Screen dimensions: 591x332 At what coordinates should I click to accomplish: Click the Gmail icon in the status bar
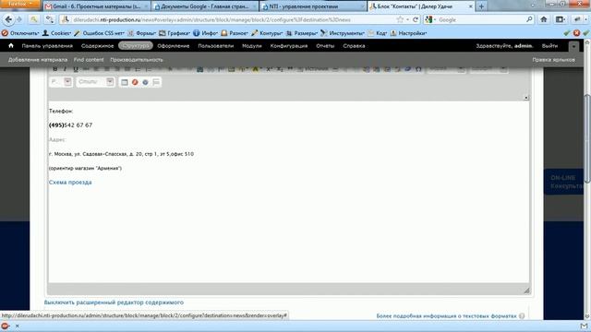[585, 326]
